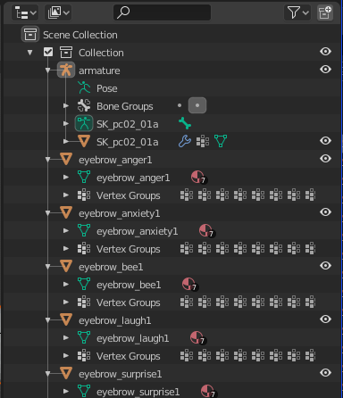Select the eyebrow_bee1 object label
The width and height of the screenshot is (343, 398).
111,267
